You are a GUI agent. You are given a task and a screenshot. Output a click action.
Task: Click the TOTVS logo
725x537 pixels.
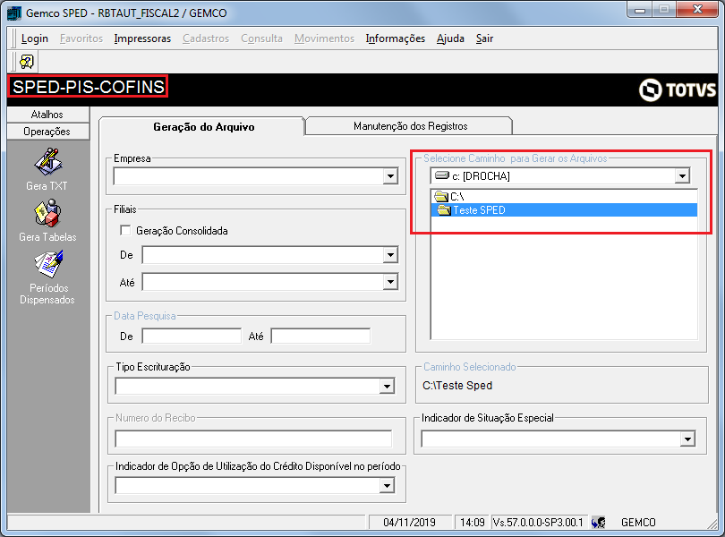(x=678, y=89)
